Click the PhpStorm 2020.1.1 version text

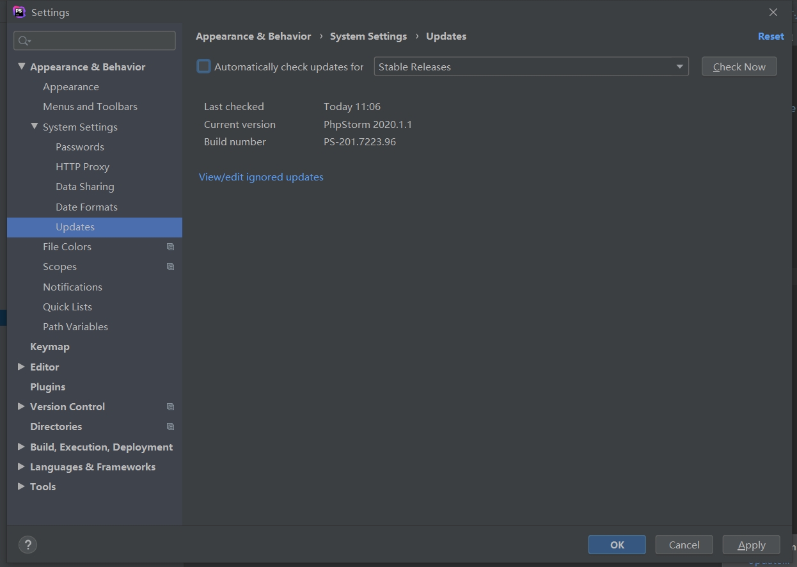click(368, 125)
